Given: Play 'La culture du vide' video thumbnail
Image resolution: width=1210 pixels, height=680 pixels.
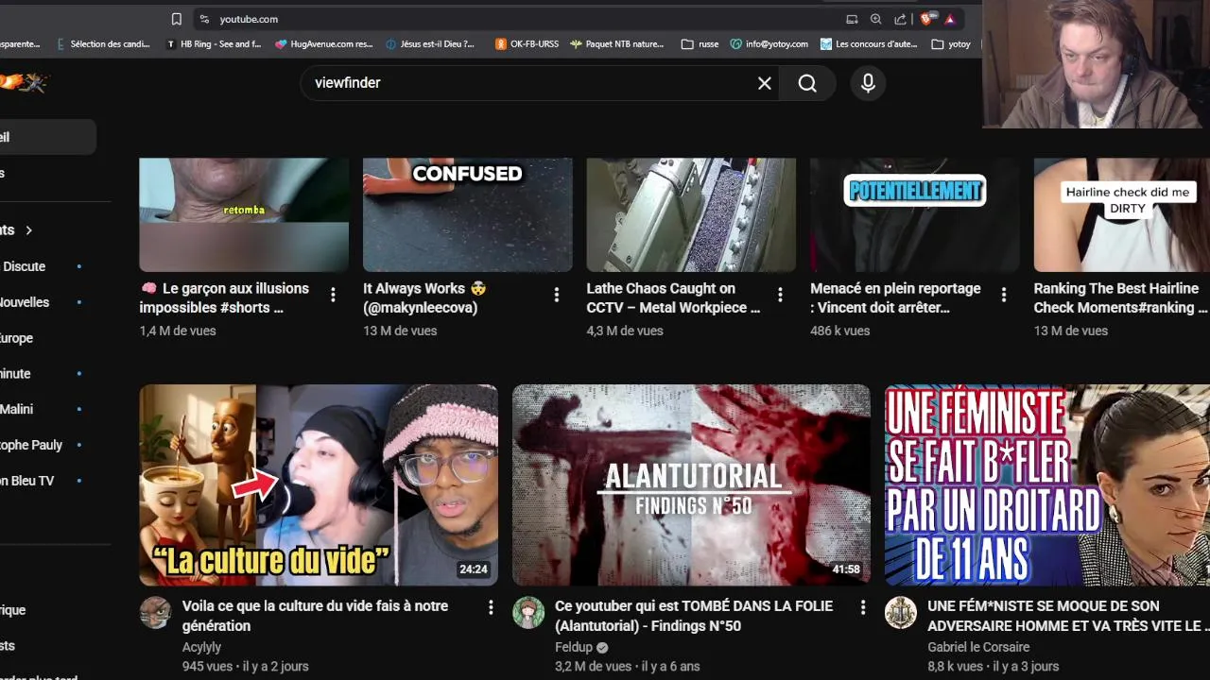Looking at the screenshot, I should pos(319,484).
